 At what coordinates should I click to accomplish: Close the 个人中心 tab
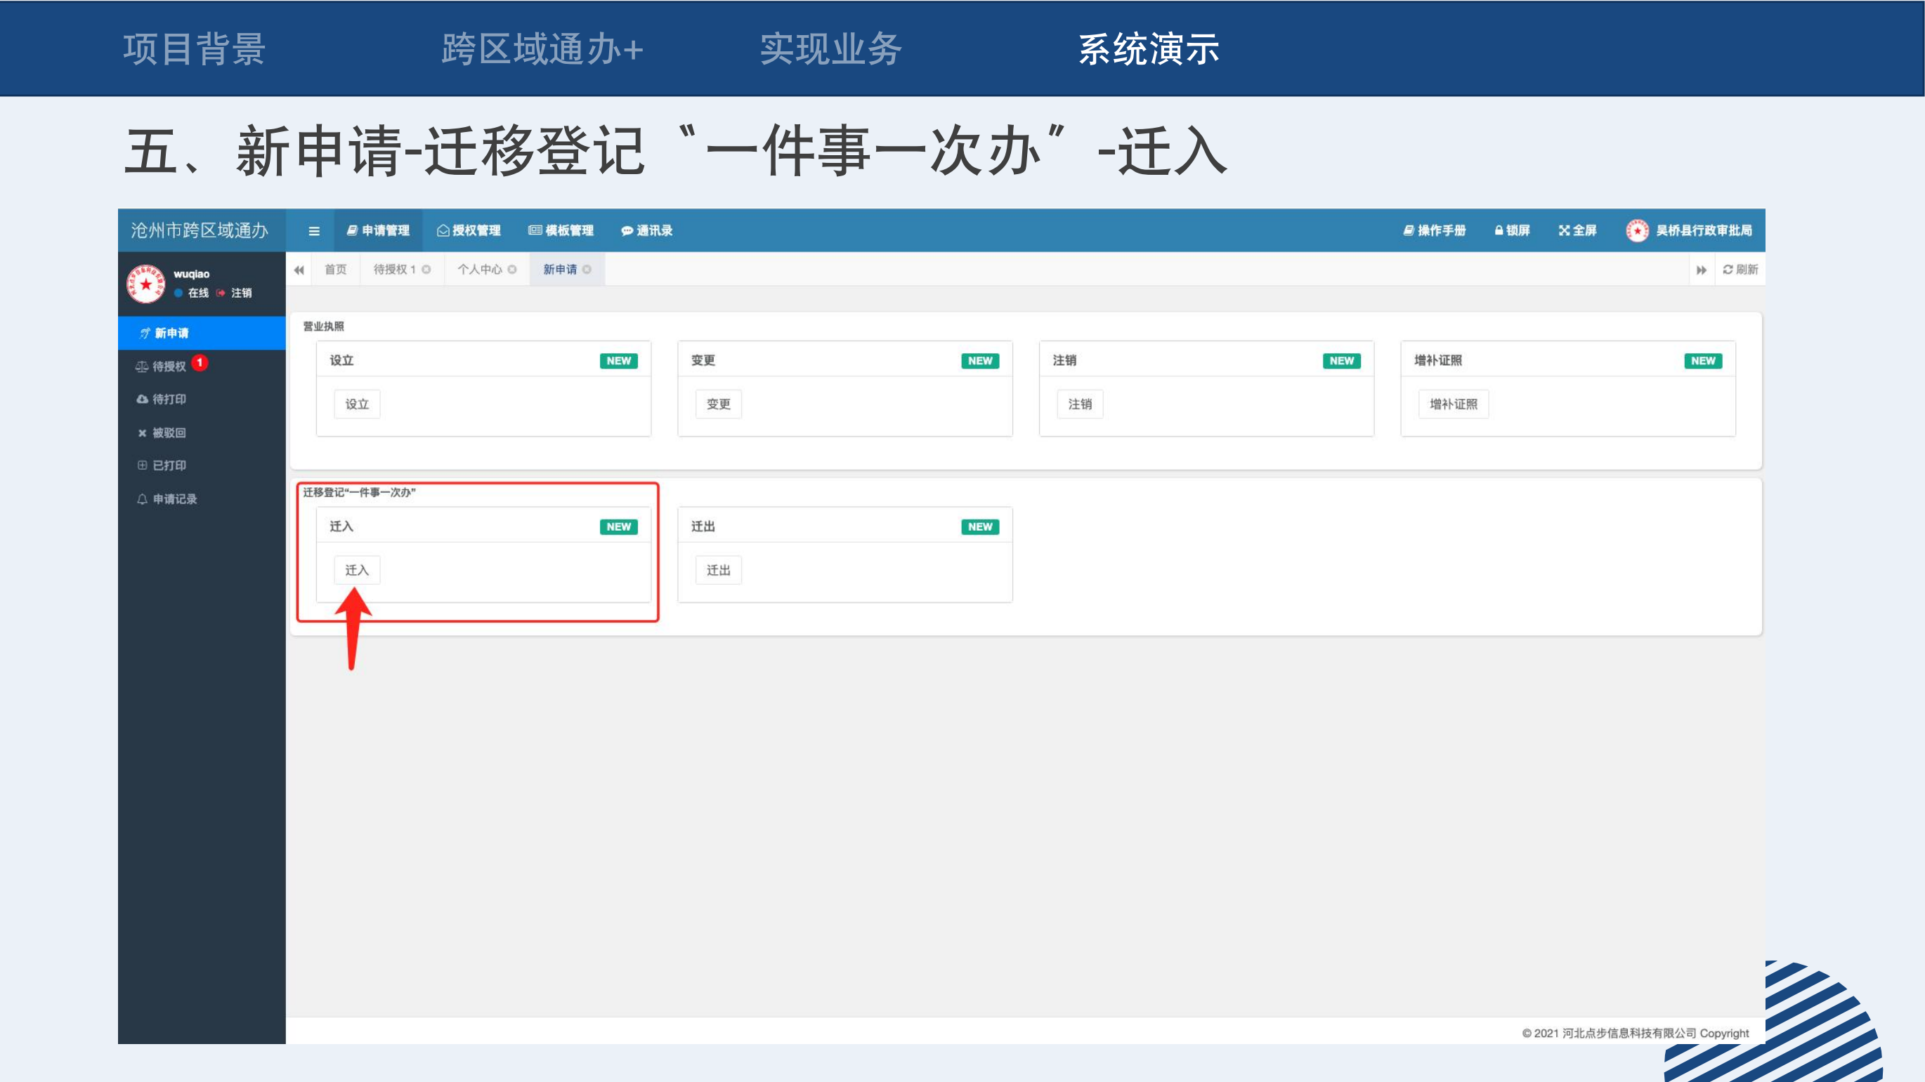(x=513, y=270)
